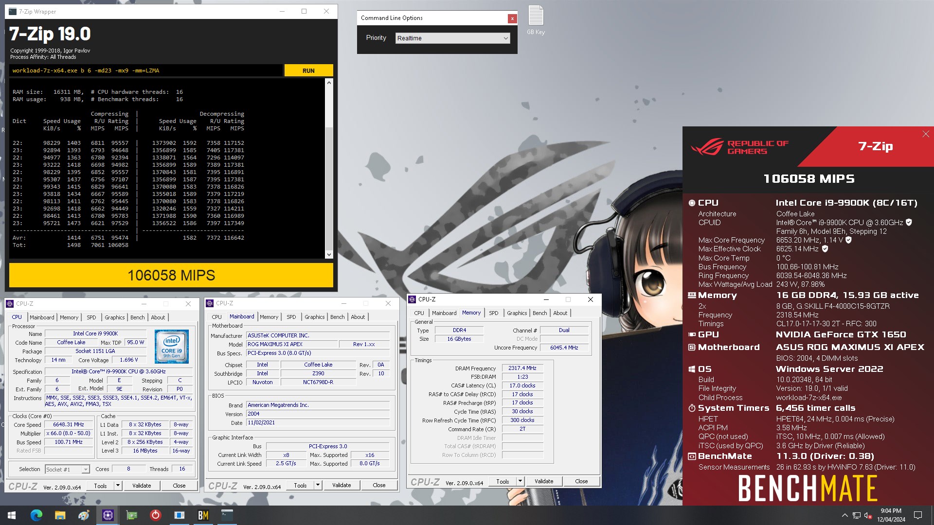The width and height of the screenshot is (934, 525).
Task: Switch to CPU-Z via its taskbar icon
Action: [108, 515]
